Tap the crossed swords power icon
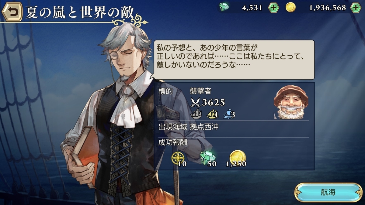This screenshot has width=365, height=205. [195, 102]
